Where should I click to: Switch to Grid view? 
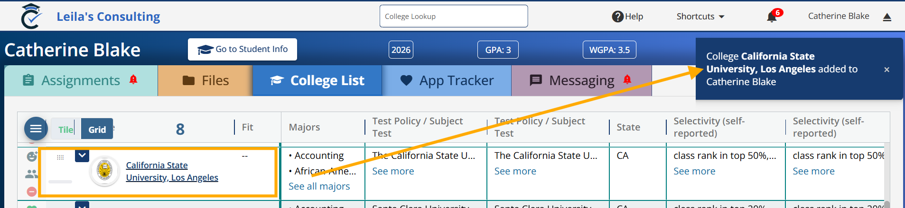[97, 129]
